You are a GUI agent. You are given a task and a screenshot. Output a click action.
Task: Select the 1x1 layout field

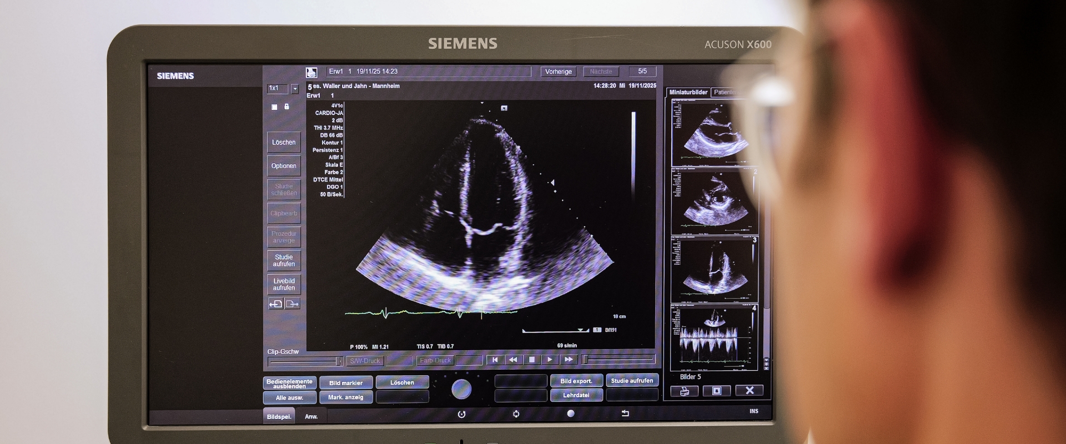tap(278, 89)
